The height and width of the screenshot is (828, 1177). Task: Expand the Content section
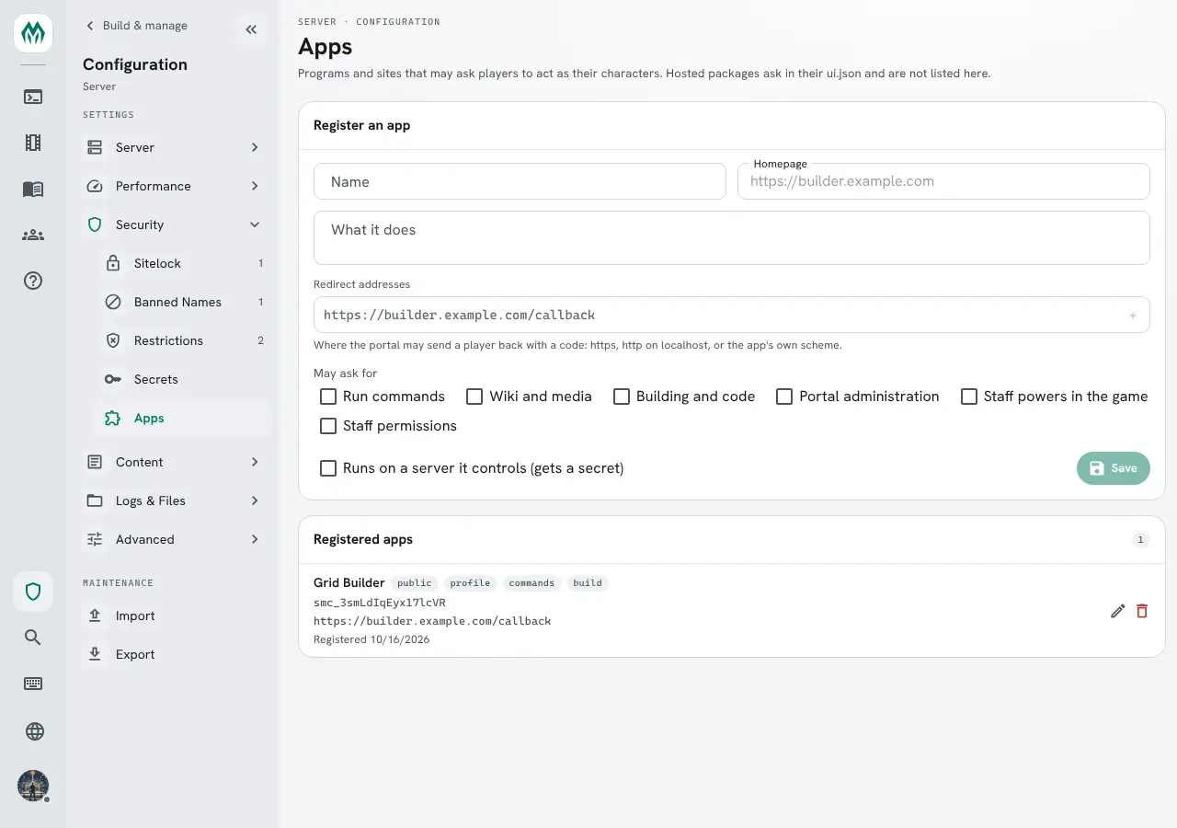(173, 462)
